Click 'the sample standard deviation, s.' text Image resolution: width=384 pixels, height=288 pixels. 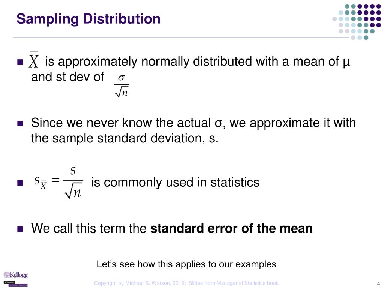(124, 138)
